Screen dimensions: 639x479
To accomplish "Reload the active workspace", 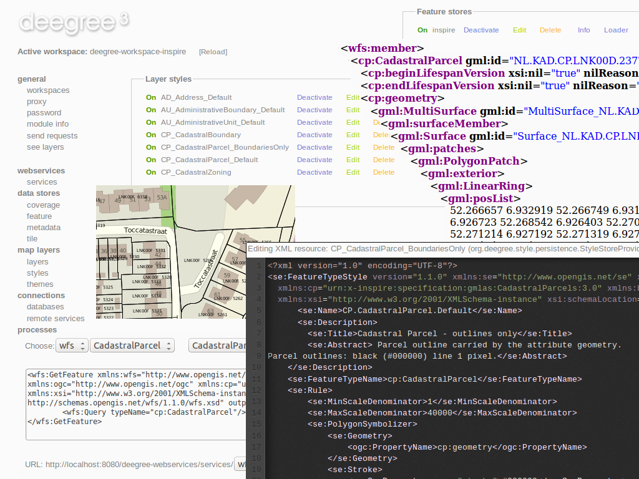I will (213, 52).
